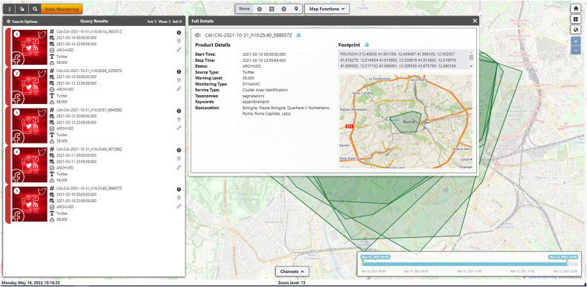Click link icon of result 2021-03-11

179,167
